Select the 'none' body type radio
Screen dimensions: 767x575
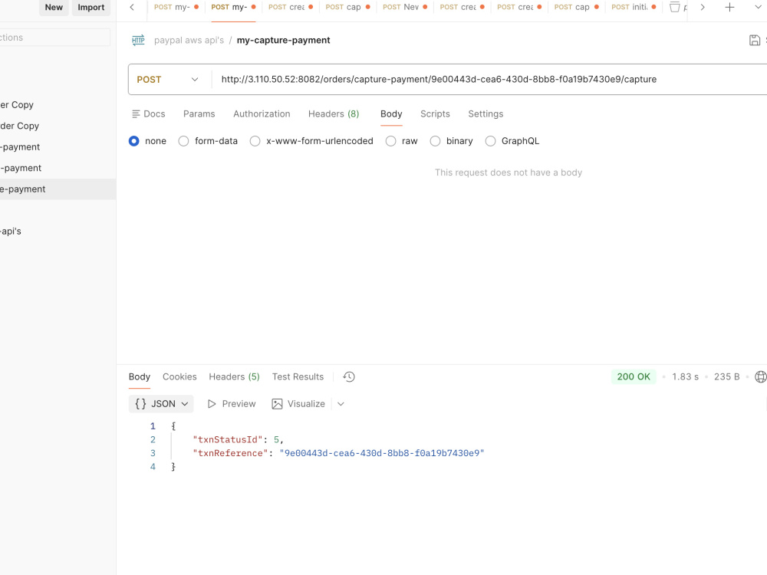134,141
